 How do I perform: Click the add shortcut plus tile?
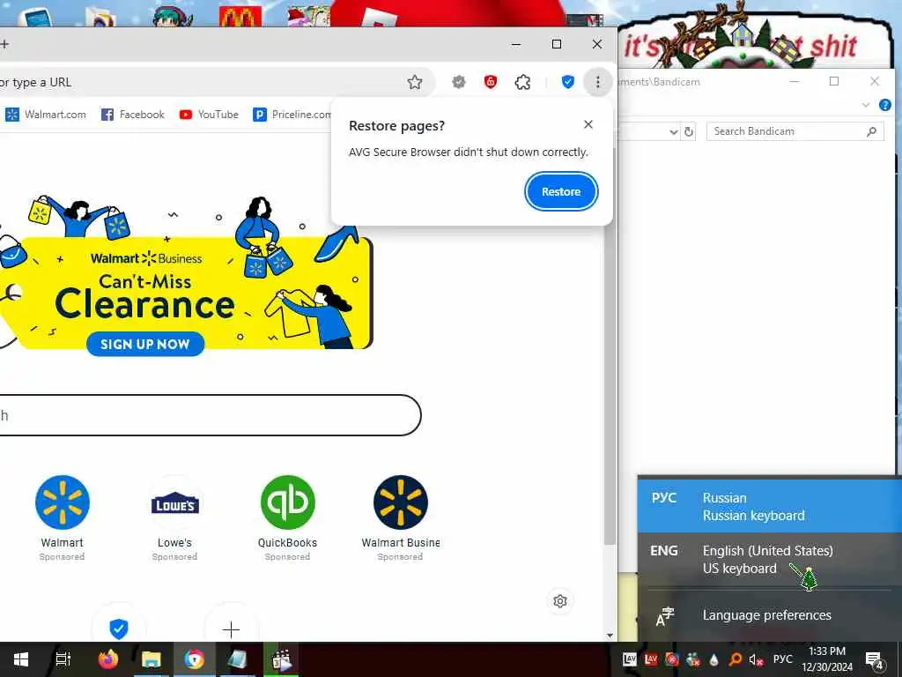tap(232, 629)
